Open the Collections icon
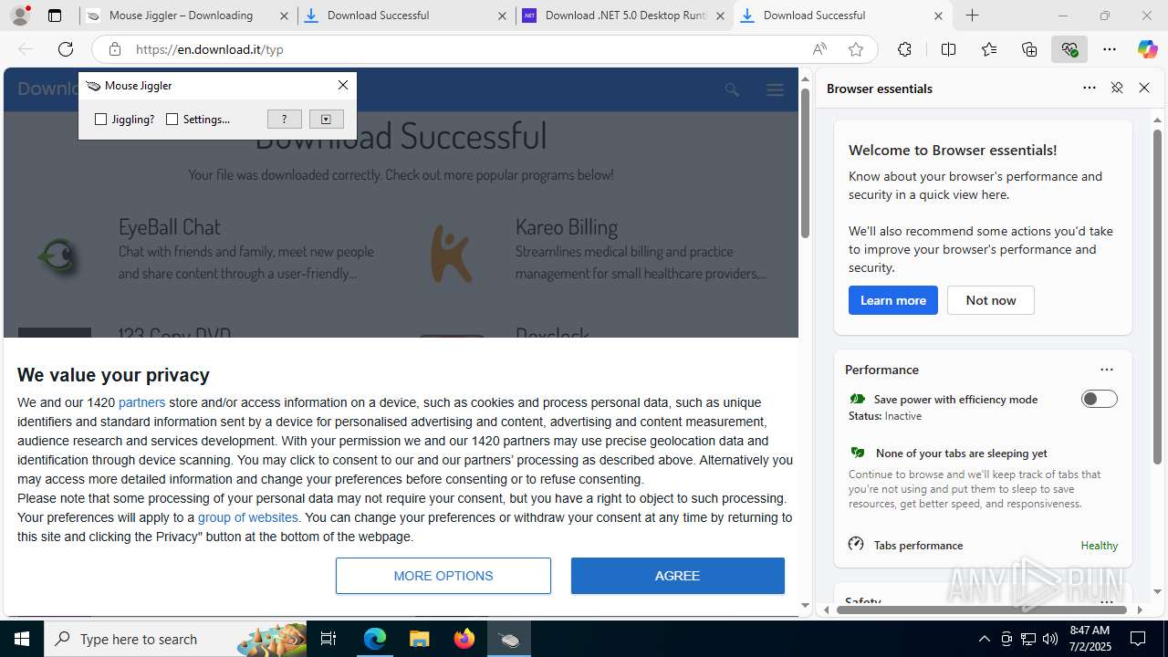Screen dimensions: 1168x657 click(x=1029, y=49)
